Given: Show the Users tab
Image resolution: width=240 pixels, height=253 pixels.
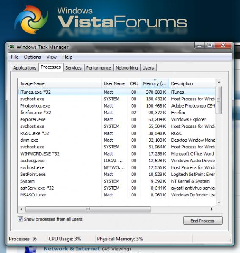Looking at the screenshot, I should tap(148, 68).
